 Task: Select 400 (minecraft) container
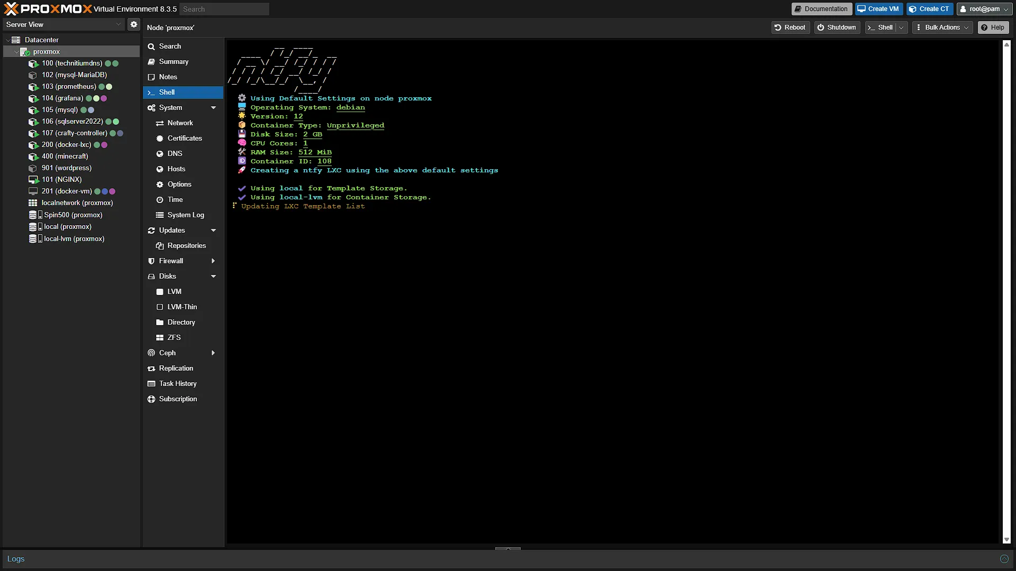pos(71,156)
